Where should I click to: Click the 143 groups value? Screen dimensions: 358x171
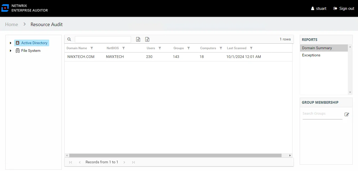coord(176,57)
